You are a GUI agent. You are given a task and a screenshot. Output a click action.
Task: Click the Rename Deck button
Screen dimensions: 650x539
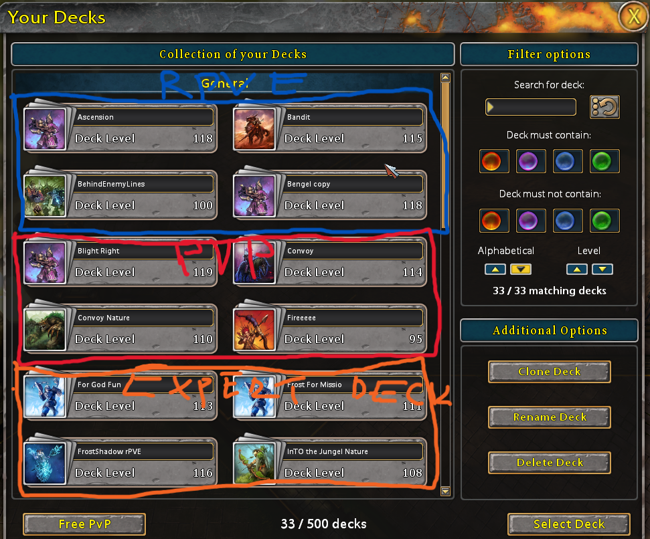pyautogui.click(x=550, y=417)
